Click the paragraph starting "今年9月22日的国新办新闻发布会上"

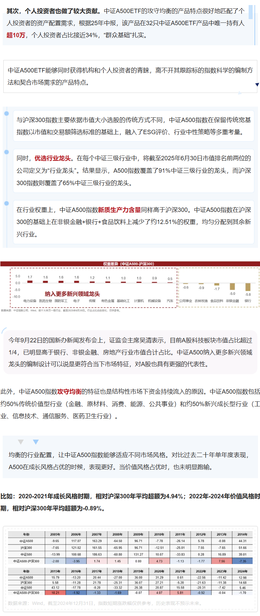(130, 352)
